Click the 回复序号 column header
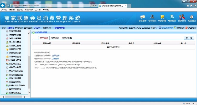Screen dimensions: 197x105 click(x=47, y=44)
